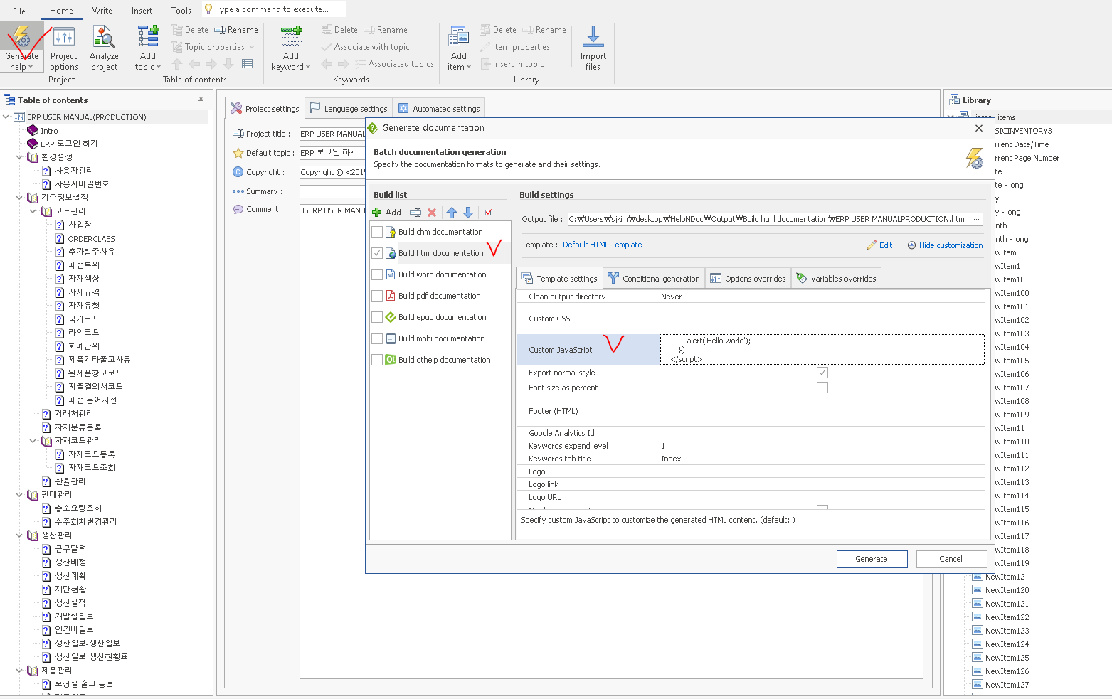This screenshot has width=1112, height=699.
Task: Open Project options in the ribbon
Action: click(64, 48)
